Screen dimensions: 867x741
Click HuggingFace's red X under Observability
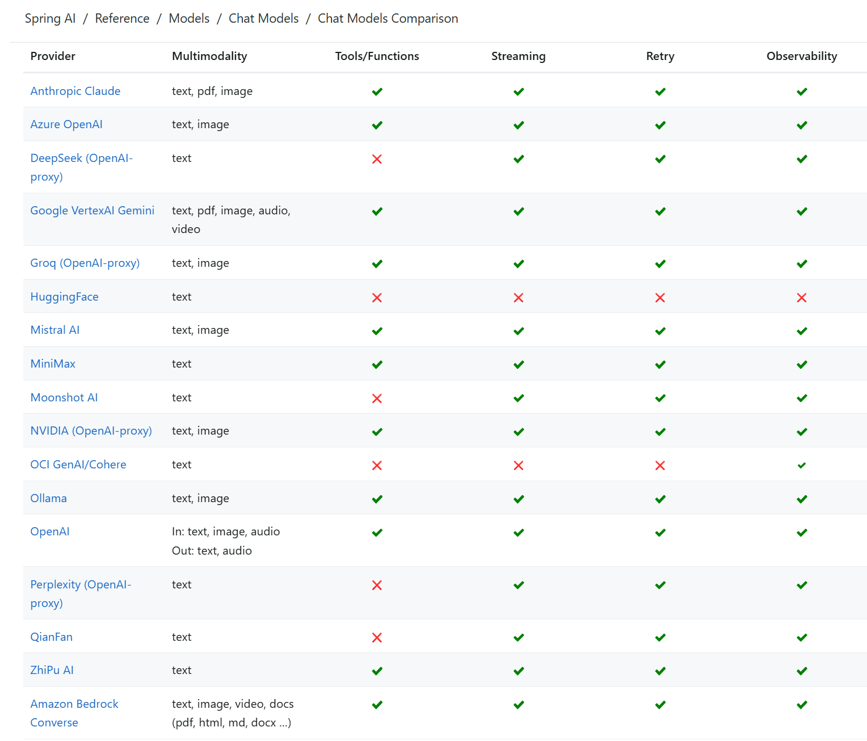tap(802, 298)
